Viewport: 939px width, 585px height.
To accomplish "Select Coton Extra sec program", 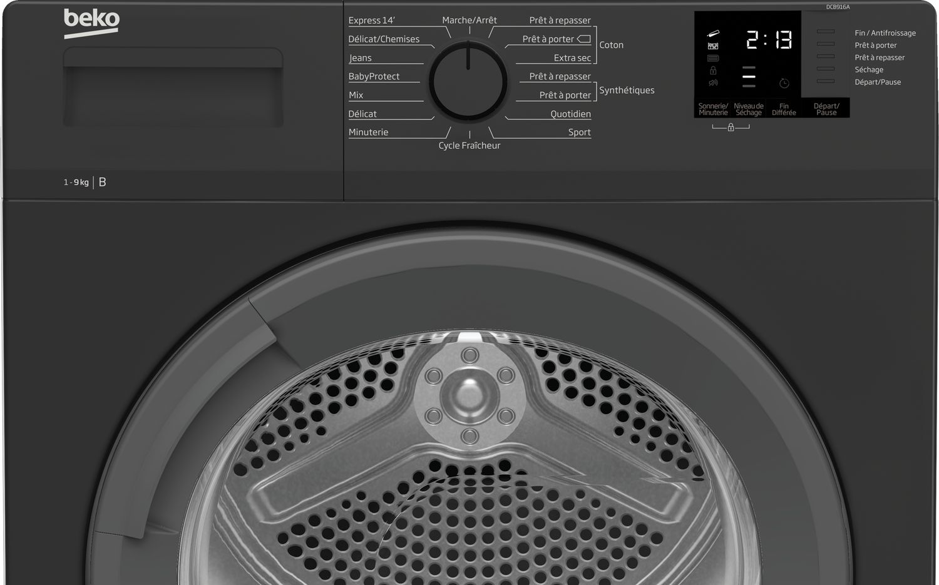I will (572, 58).
